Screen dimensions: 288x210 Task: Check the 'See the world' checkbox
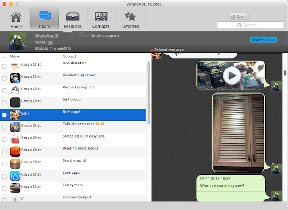point(4,164)
